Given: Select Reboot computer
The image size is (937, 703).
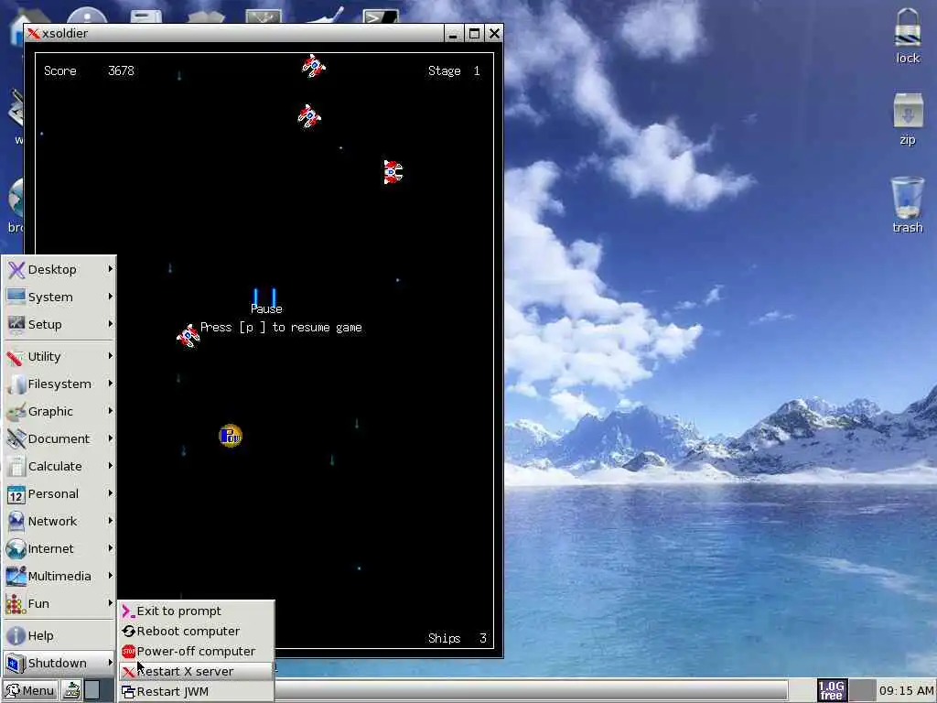Looking at the screenshot, I should pos(196,632).
